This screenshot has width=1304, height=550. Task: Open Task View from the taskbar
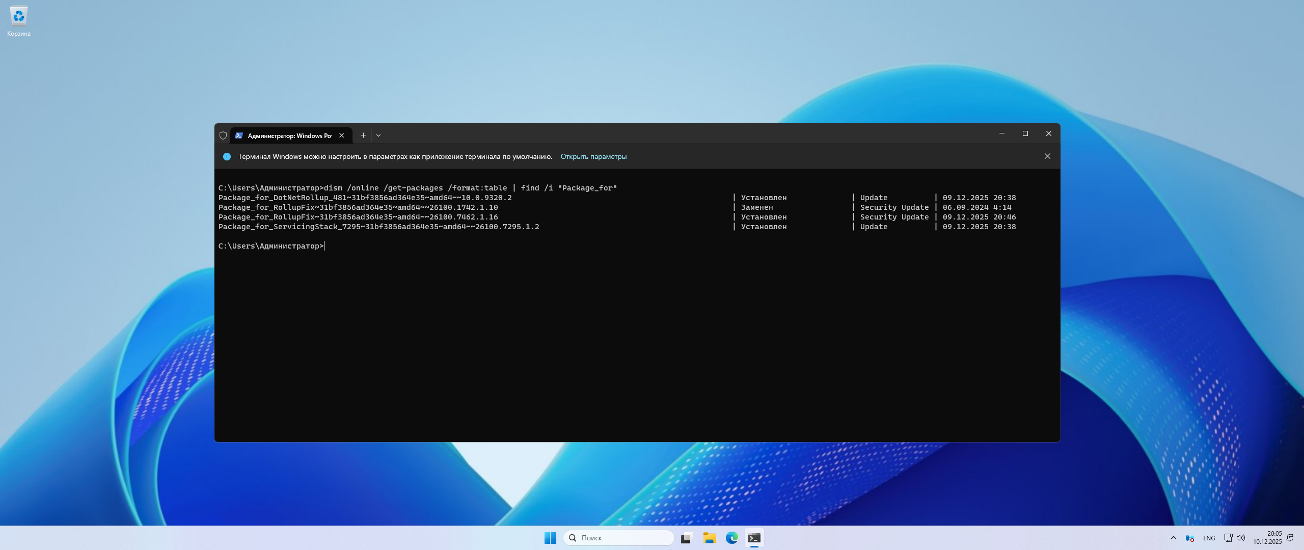pos(687,538)
